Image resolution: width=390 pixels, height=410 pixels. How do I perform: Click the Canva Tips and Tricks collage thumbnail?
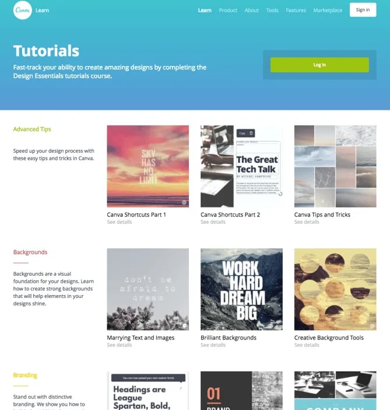[335, 166]
